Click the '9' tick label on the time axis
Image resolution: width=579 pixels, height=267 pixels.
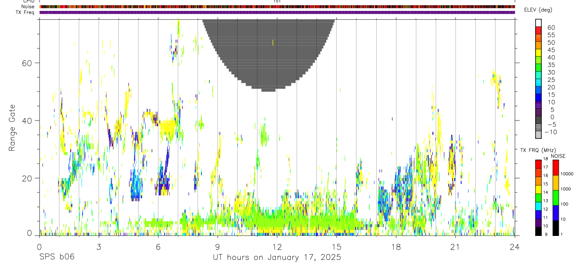point(217,246)
